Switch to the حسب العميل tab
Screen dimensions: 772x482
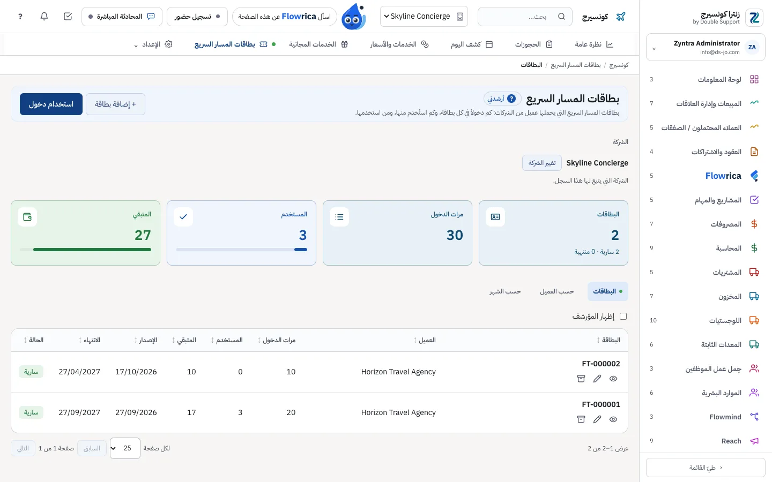(557, 291)
